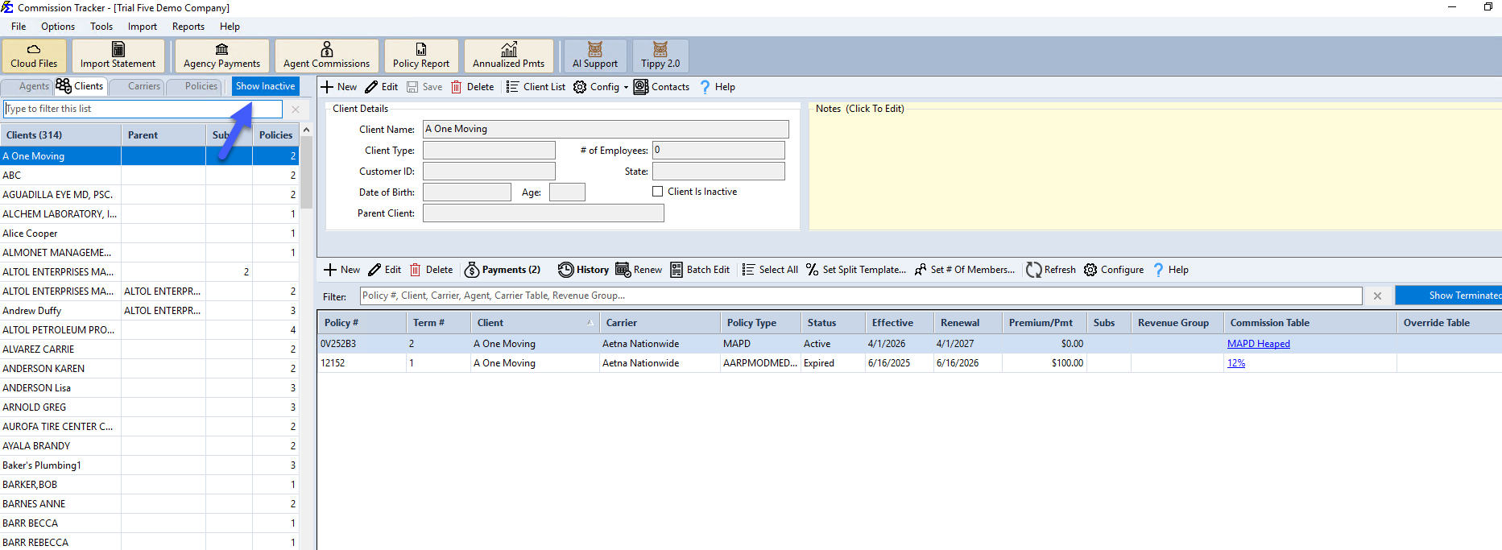Launch AI Support
Screen dimensions: 1502x550
pyautogui.click(x=595, y=56)
